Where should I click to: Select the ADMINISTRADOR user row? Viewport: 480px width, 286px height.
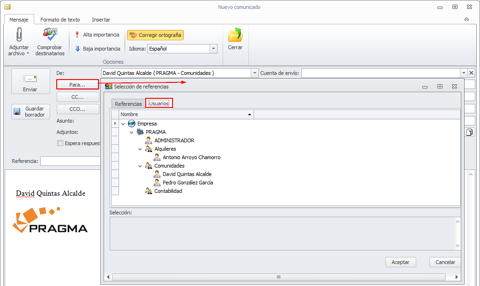[174, 140]
